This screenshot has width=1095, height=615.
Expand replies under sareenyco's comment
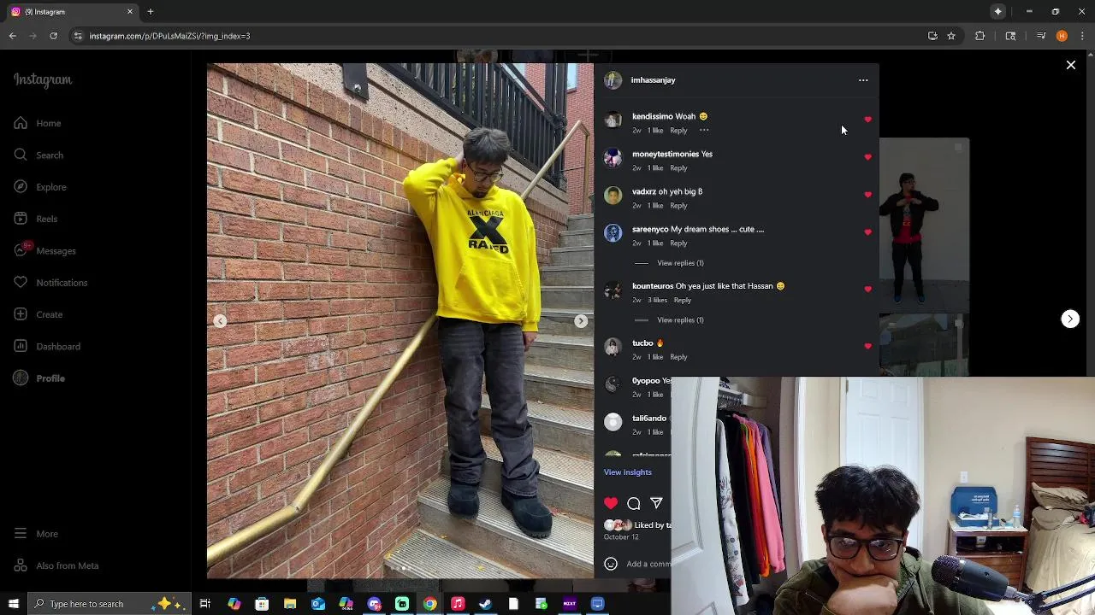pos(680,263)
